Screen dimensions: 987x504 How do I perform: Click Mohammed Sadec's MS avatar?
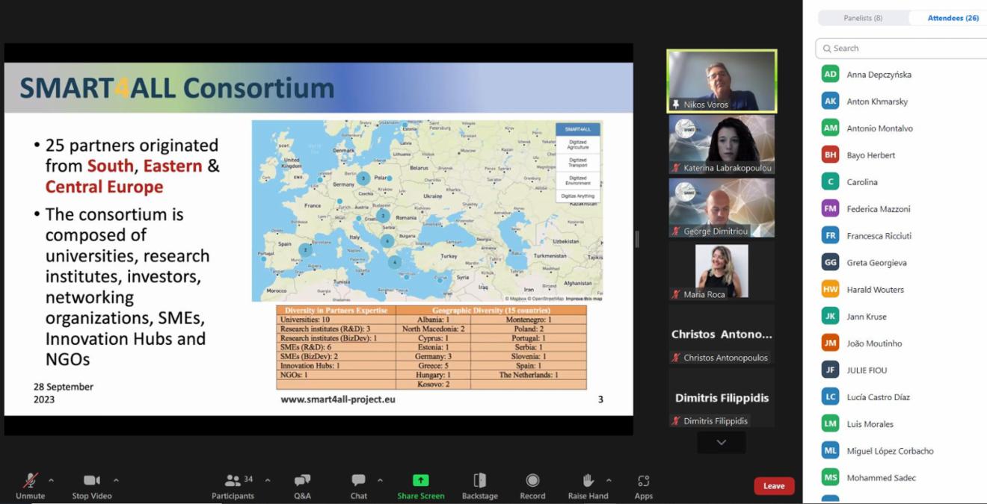coord(830,477)
